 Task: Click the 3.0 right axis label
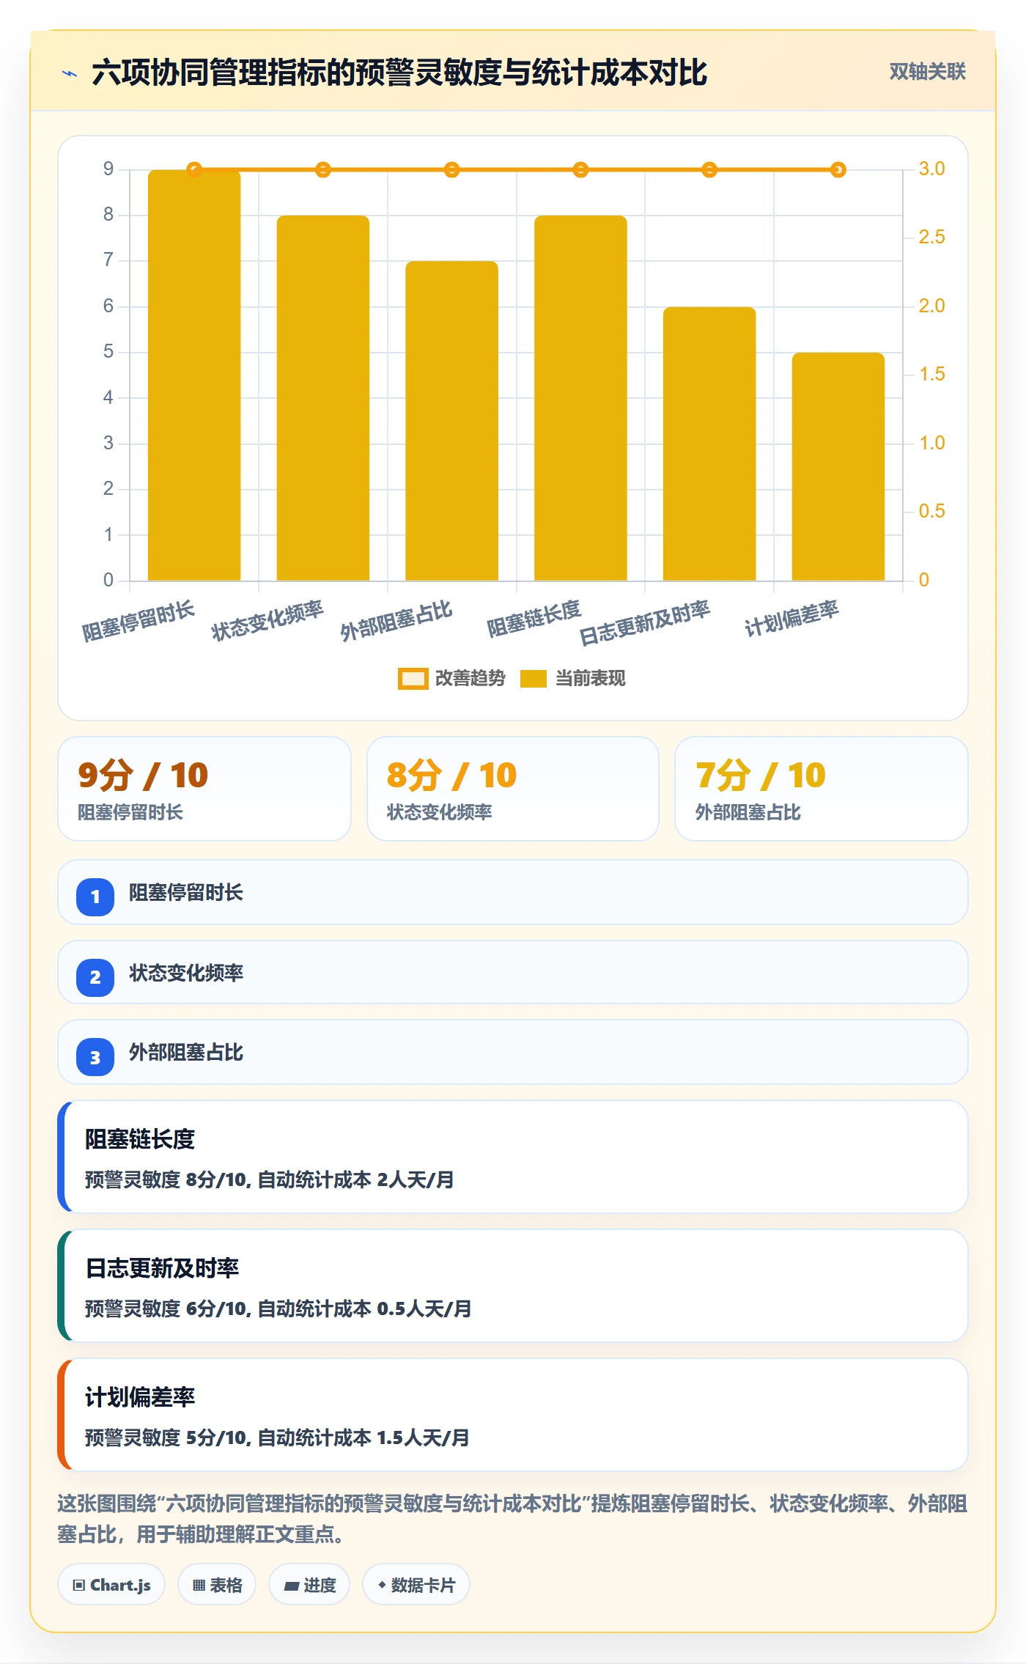931,169
